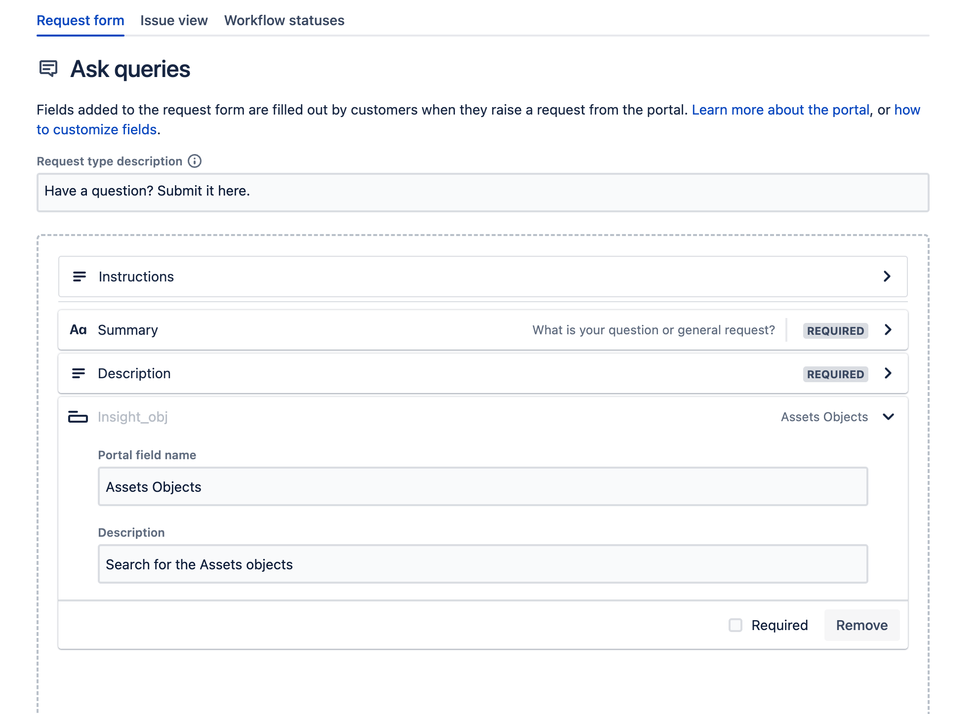Collapse the Insight_obj field panel
The width and height of the screenshot is (980, 714).
click(x=888, y=417)
